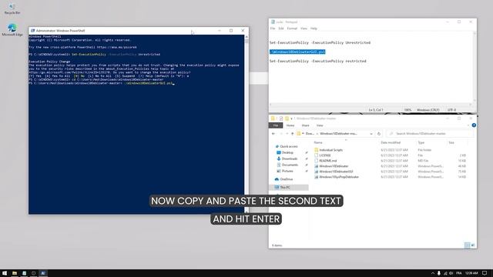Viewport: 493px width, 277px height.
Task: Open recent locations dropdown in Explorer
Action: tap(287, 134)
